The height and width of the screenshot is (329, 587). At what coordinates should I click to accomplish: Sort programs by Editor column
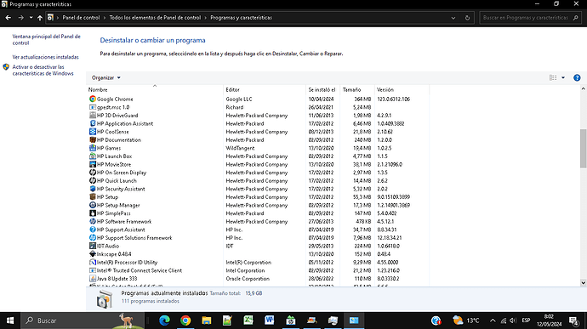[265, 89]
